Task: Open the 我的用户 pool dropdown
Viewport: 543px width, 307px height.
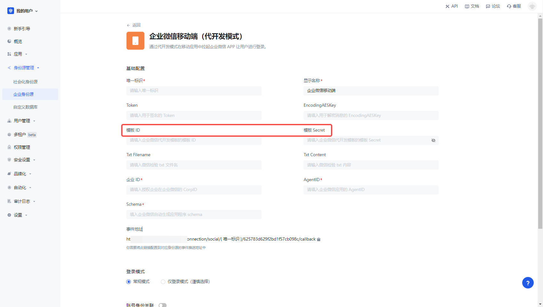Action: click(x=23, y=11)
